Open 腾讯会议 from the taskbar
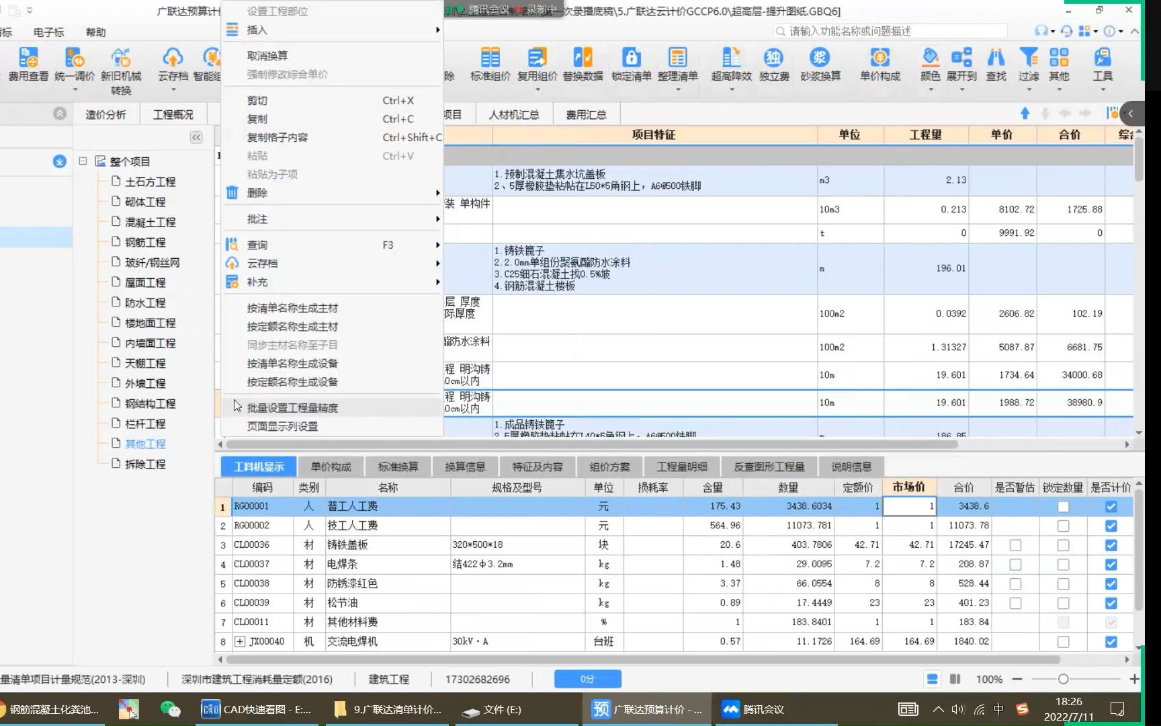The width and height of the screenshot is (1161, 726). (x=752, y=709)
